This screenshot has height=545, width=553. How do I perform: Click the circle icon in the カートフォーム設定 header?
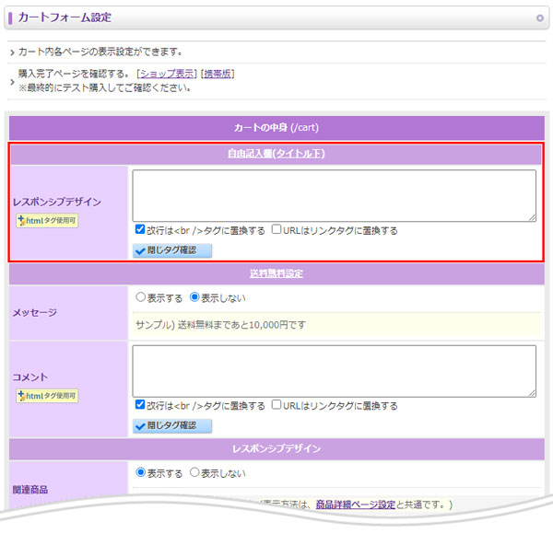coord(539,17)
